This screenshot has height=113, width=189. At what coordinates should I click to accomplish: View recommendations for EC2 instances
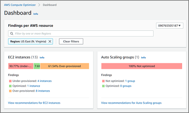[34, 103]
